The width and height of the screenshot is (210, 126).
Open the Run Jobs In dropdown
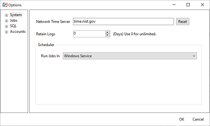point(129,56)
